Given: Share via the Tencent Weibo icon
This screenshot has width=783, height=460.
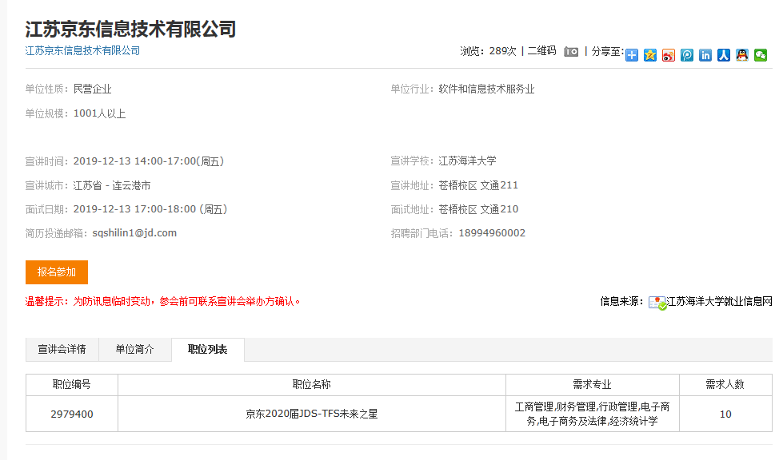Looking at the screenshot, I should [x=687, y=55].
